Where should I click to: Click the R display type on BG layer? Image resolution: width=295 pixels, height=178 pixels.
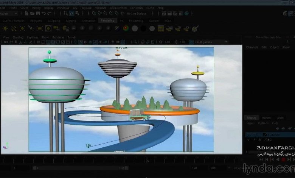pos(260,140)
